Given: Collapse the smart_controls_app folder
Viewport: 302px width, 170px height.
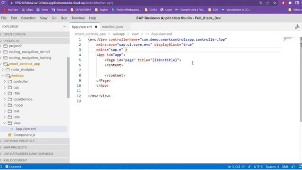Looking at the screenshot, I should pos(25,64).
